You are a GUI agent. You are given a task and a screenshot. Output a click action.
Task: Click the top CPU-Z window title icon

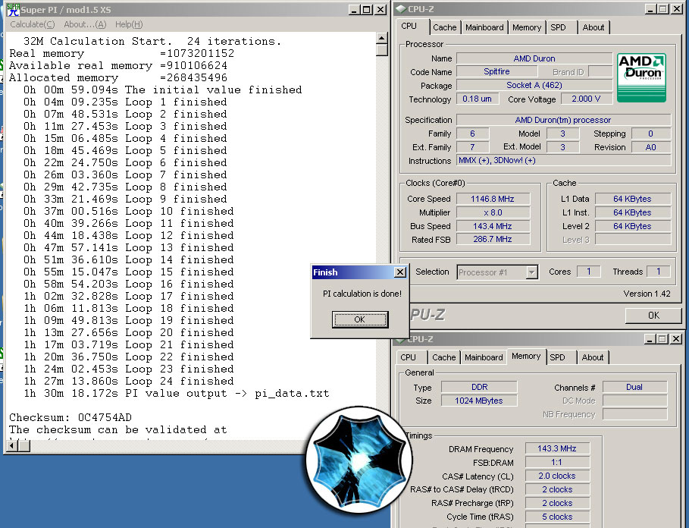(401, 9)
